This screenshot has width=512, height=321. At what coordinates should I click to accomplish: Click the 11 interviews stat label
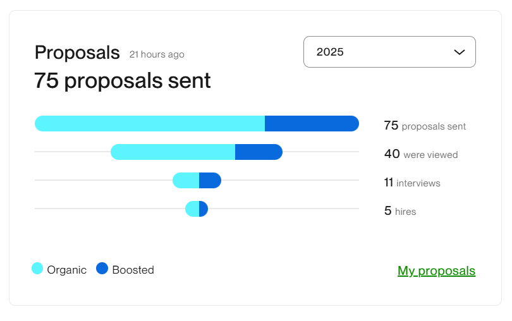(412, 183)
